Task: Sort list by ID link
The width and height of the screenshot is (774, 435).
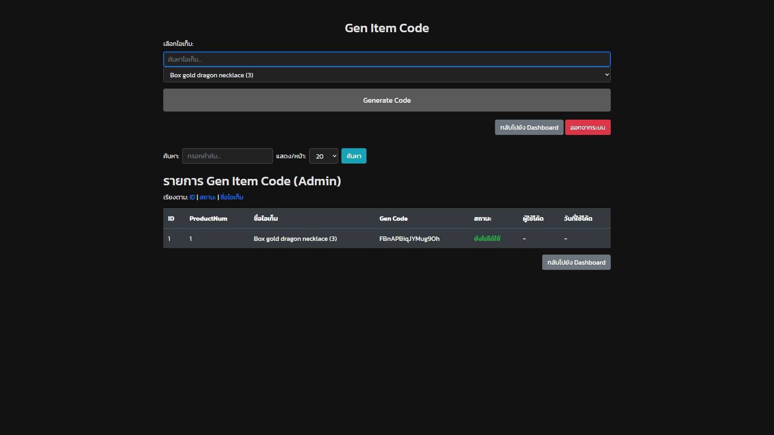Action: point(192,197)
